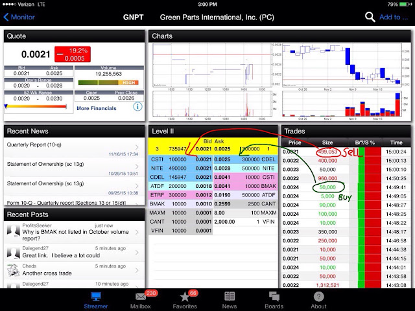
Task: Select the CANT ask at 0.2599
Action: click(x=246, y=204)
